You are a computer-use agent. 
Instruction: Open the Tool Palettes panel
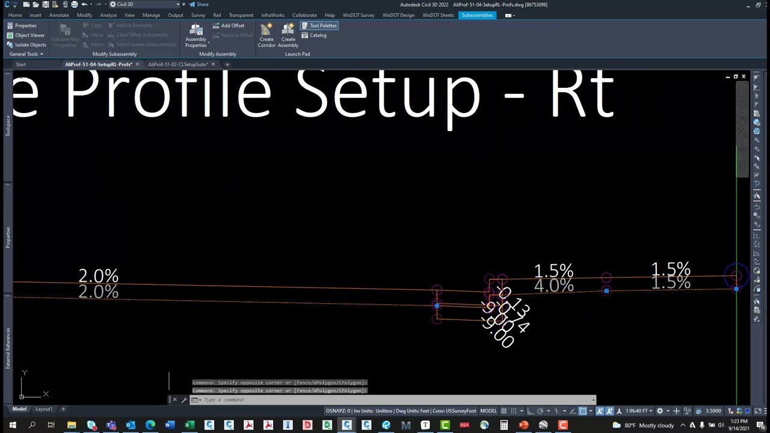319,26
